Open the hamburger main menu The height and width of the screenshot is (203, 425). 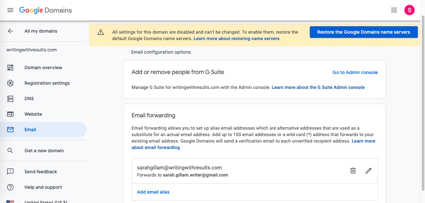pyautogui.click(x=10, y=10)
